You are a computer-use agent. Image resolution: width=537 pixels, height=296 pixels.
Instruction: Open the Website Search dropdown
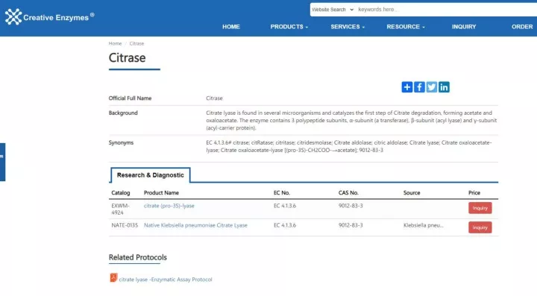[x=332, y=10]
